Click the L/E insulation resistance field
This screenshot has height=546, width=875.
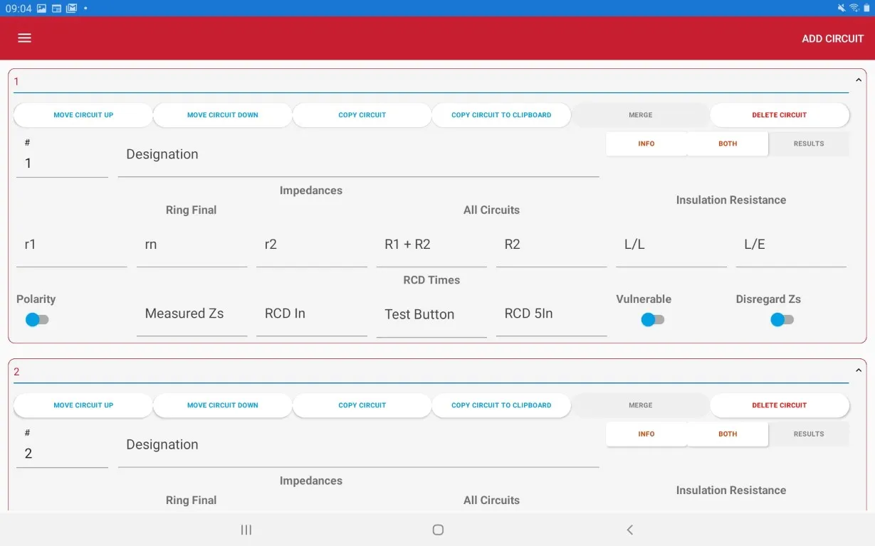[x=790, y=245]
